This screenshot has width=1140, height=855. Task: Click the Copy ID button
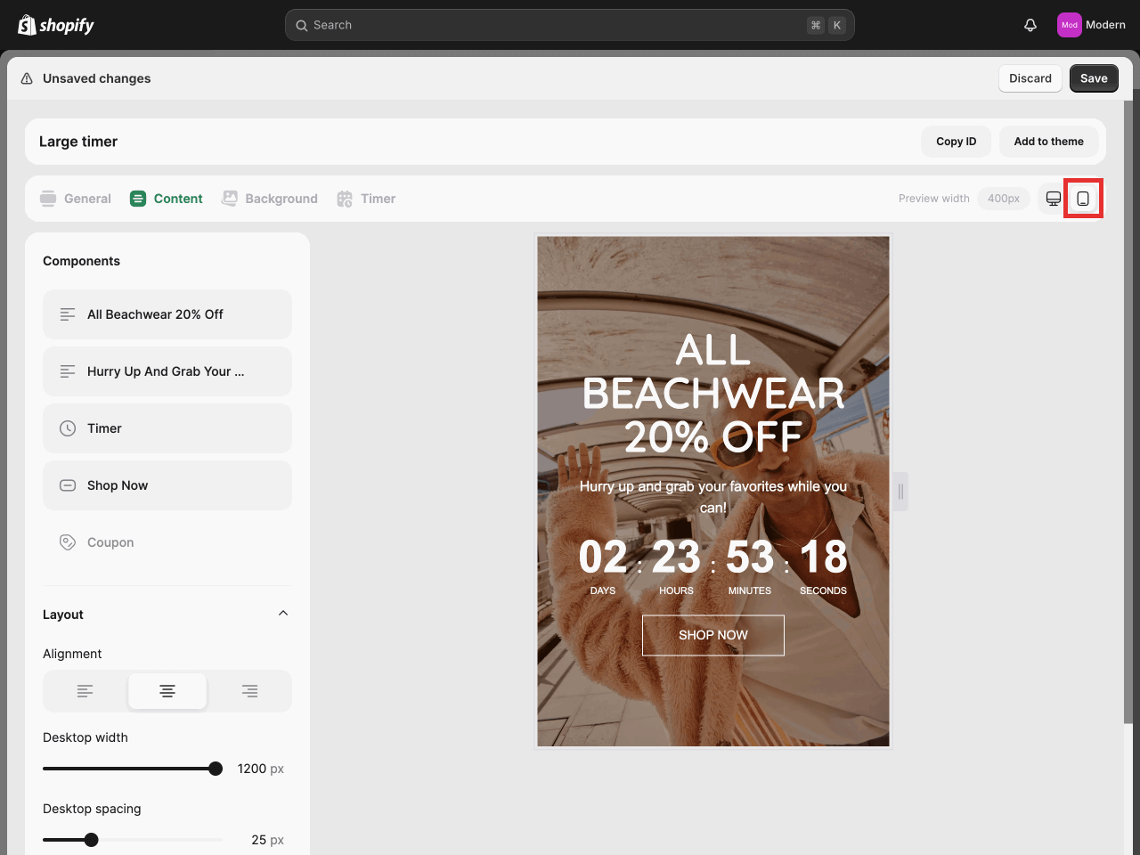tap(956, 142)
